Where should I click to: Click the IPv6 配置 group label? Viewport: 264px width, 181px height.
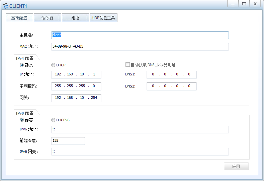(x=25, y=113)
